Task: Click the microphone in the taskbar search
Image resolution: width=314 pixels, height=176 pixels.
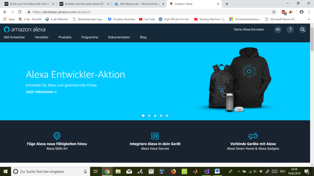Action: [85, 171]
